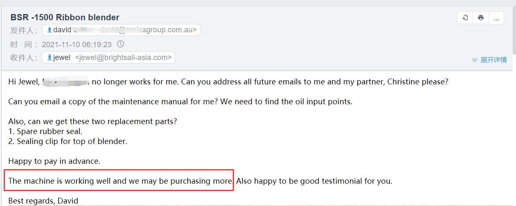Click the highlighted sentence about purchasing more
This screenshot has height=206, width=516.
(120, 181)
